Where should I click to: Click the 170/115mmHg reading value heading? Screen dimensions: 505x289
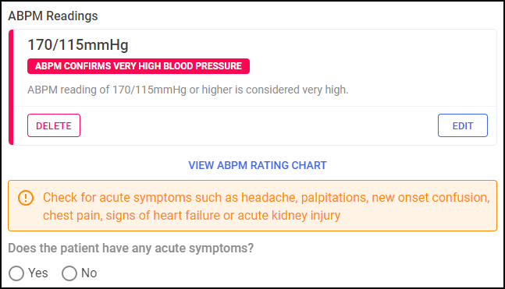tap(78, 44)
